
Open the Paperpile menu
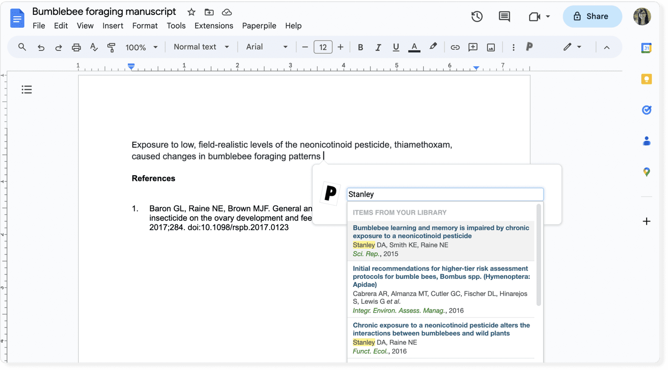point(259,26)
